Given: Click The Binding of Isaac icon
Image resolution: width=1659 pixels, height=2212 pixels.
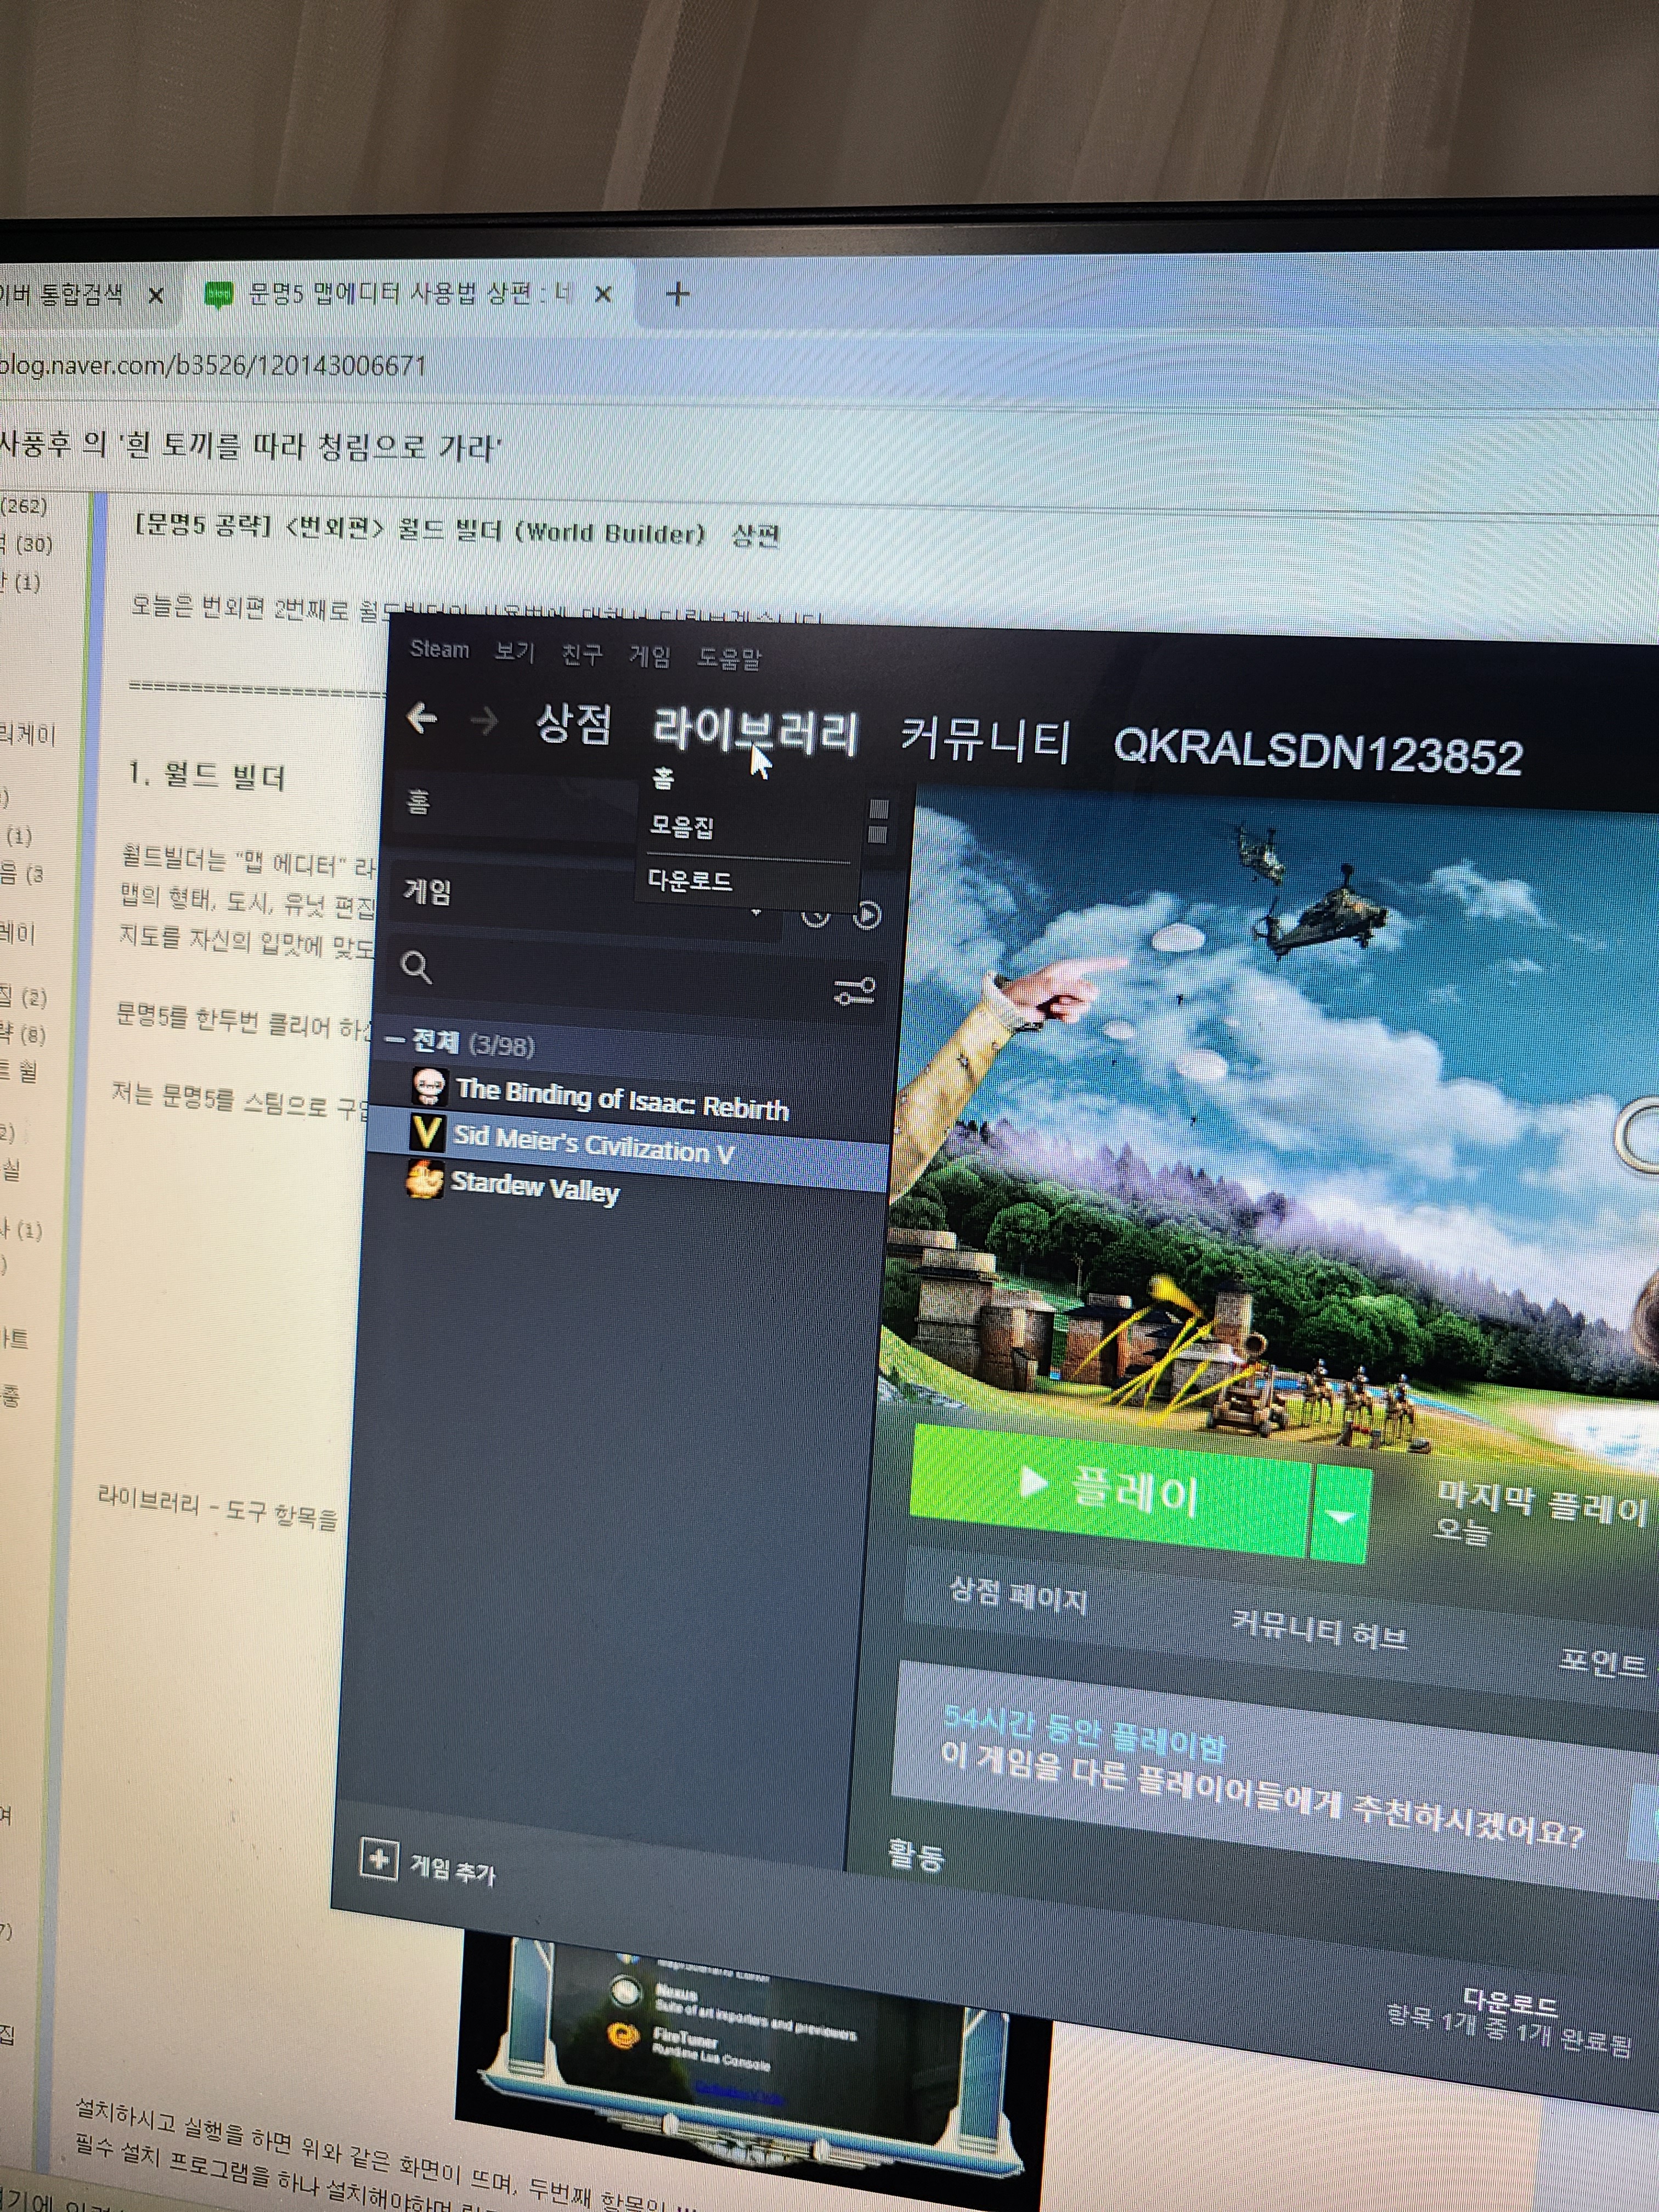Looking at the screenshot, I should [429, 1086].
